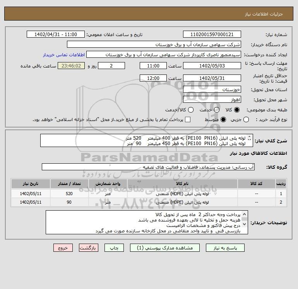Click the چاپ print button
The width and height of the screenshot is (298, 289).
[x=114, y=248]
